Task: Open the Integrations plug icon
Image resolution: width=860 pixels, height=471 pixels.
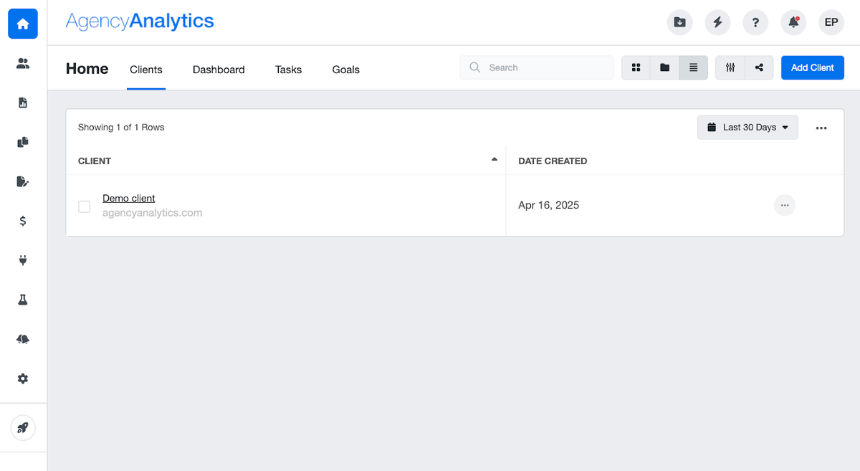Action: pyautogui.click(x=23, y=260)
